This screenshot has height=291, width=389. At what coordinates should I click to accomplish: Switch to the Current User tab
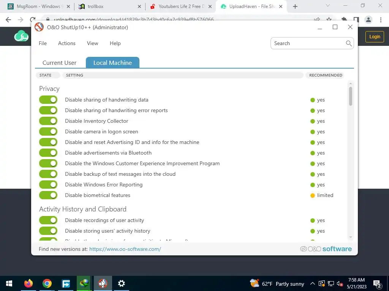tap(60, 63)
